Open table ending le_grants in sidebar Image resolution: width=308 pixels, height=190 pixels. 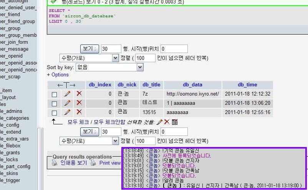(x=10, y=153)
